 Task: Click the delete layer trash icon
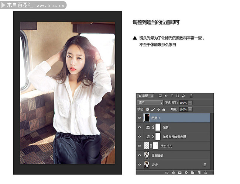[205, 172]
